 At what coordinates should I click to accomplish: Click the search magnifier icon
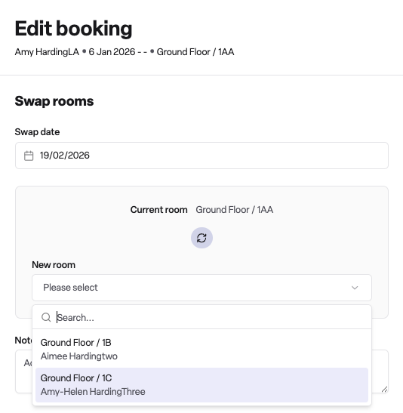pyautogui.click(x=46, y=317)
